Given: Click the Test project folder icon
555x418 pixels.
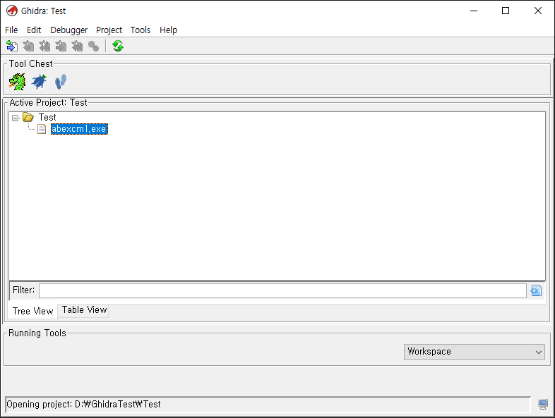Looking at the screenshot, I should pos(28,117).
